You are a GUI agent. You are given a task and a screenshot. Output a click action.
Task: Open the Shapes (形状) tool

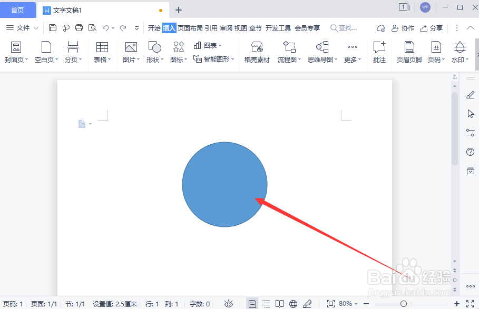coord(154,52)
